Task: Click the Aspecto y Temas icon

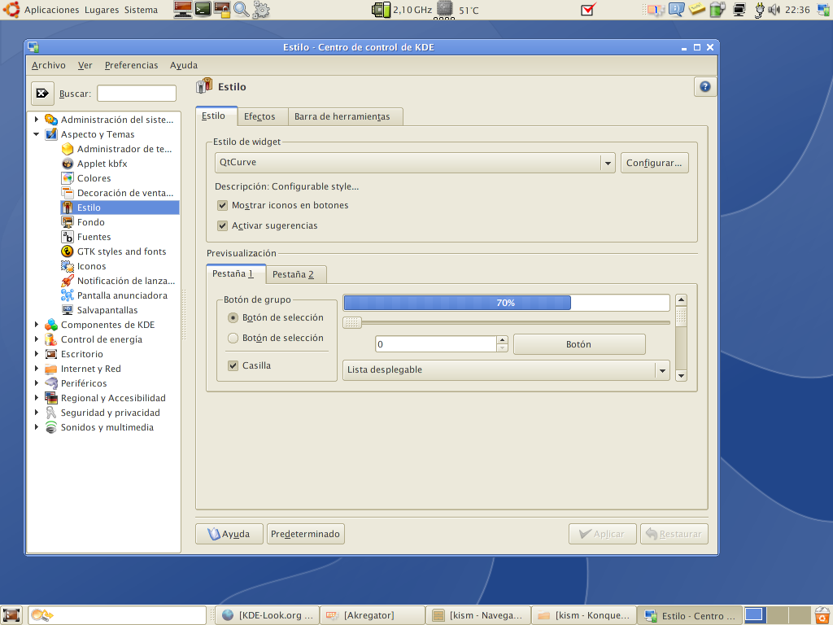Action: 51,134
